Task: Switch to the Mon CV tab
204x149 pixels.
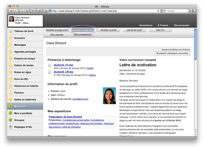Action: coord(160,30)
